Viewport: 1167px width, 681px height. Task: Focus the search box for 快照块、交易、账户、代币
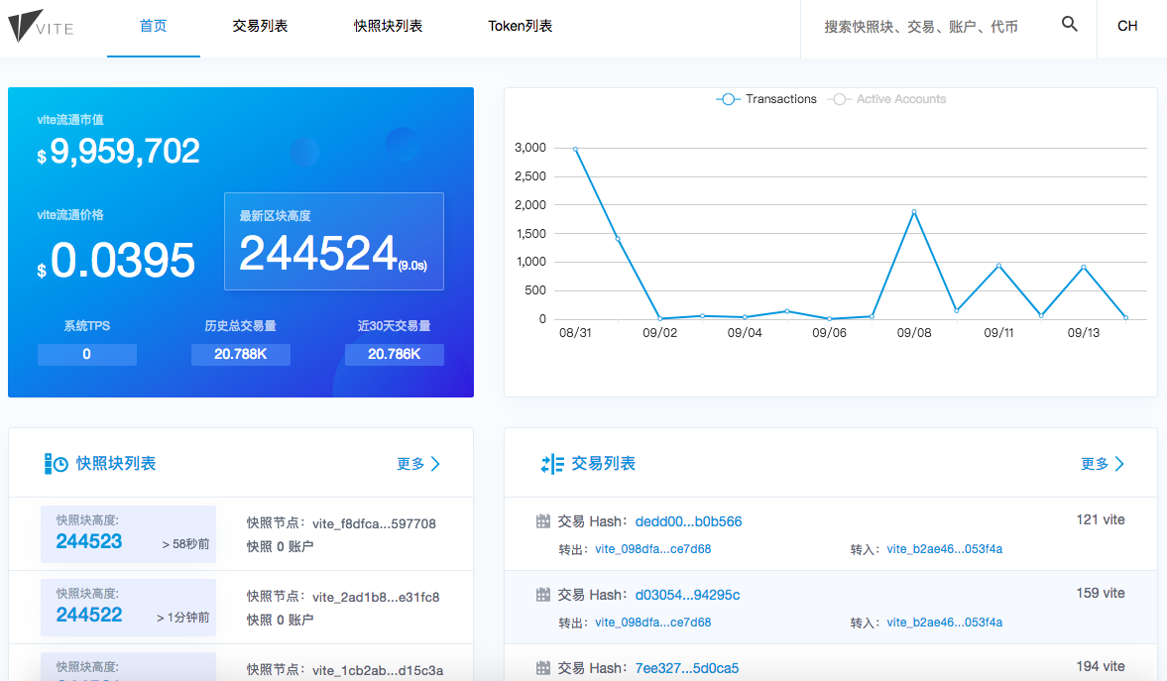921,27
